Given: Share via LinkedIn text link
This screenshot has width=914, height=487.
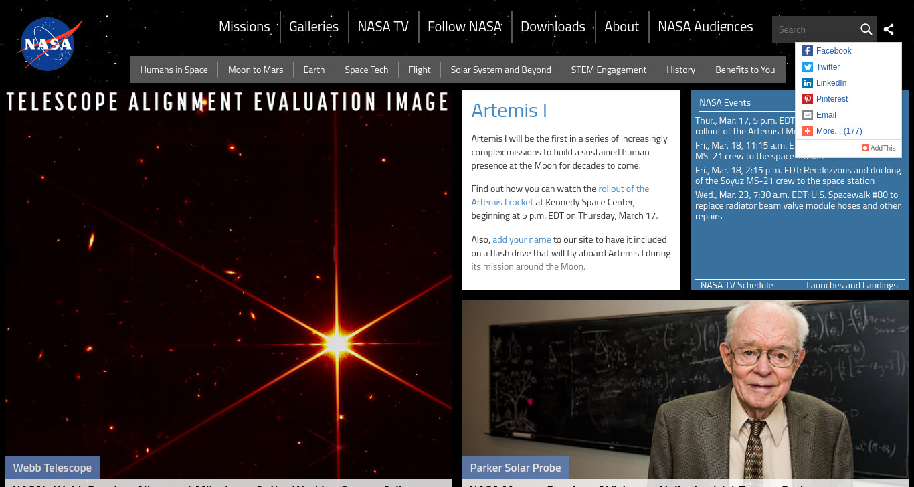Looking at the screenshot, I should tap(831, 83).
